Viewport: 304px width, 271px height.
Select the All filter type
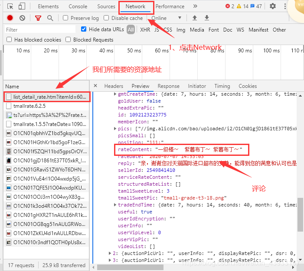[x=131, y=29]
